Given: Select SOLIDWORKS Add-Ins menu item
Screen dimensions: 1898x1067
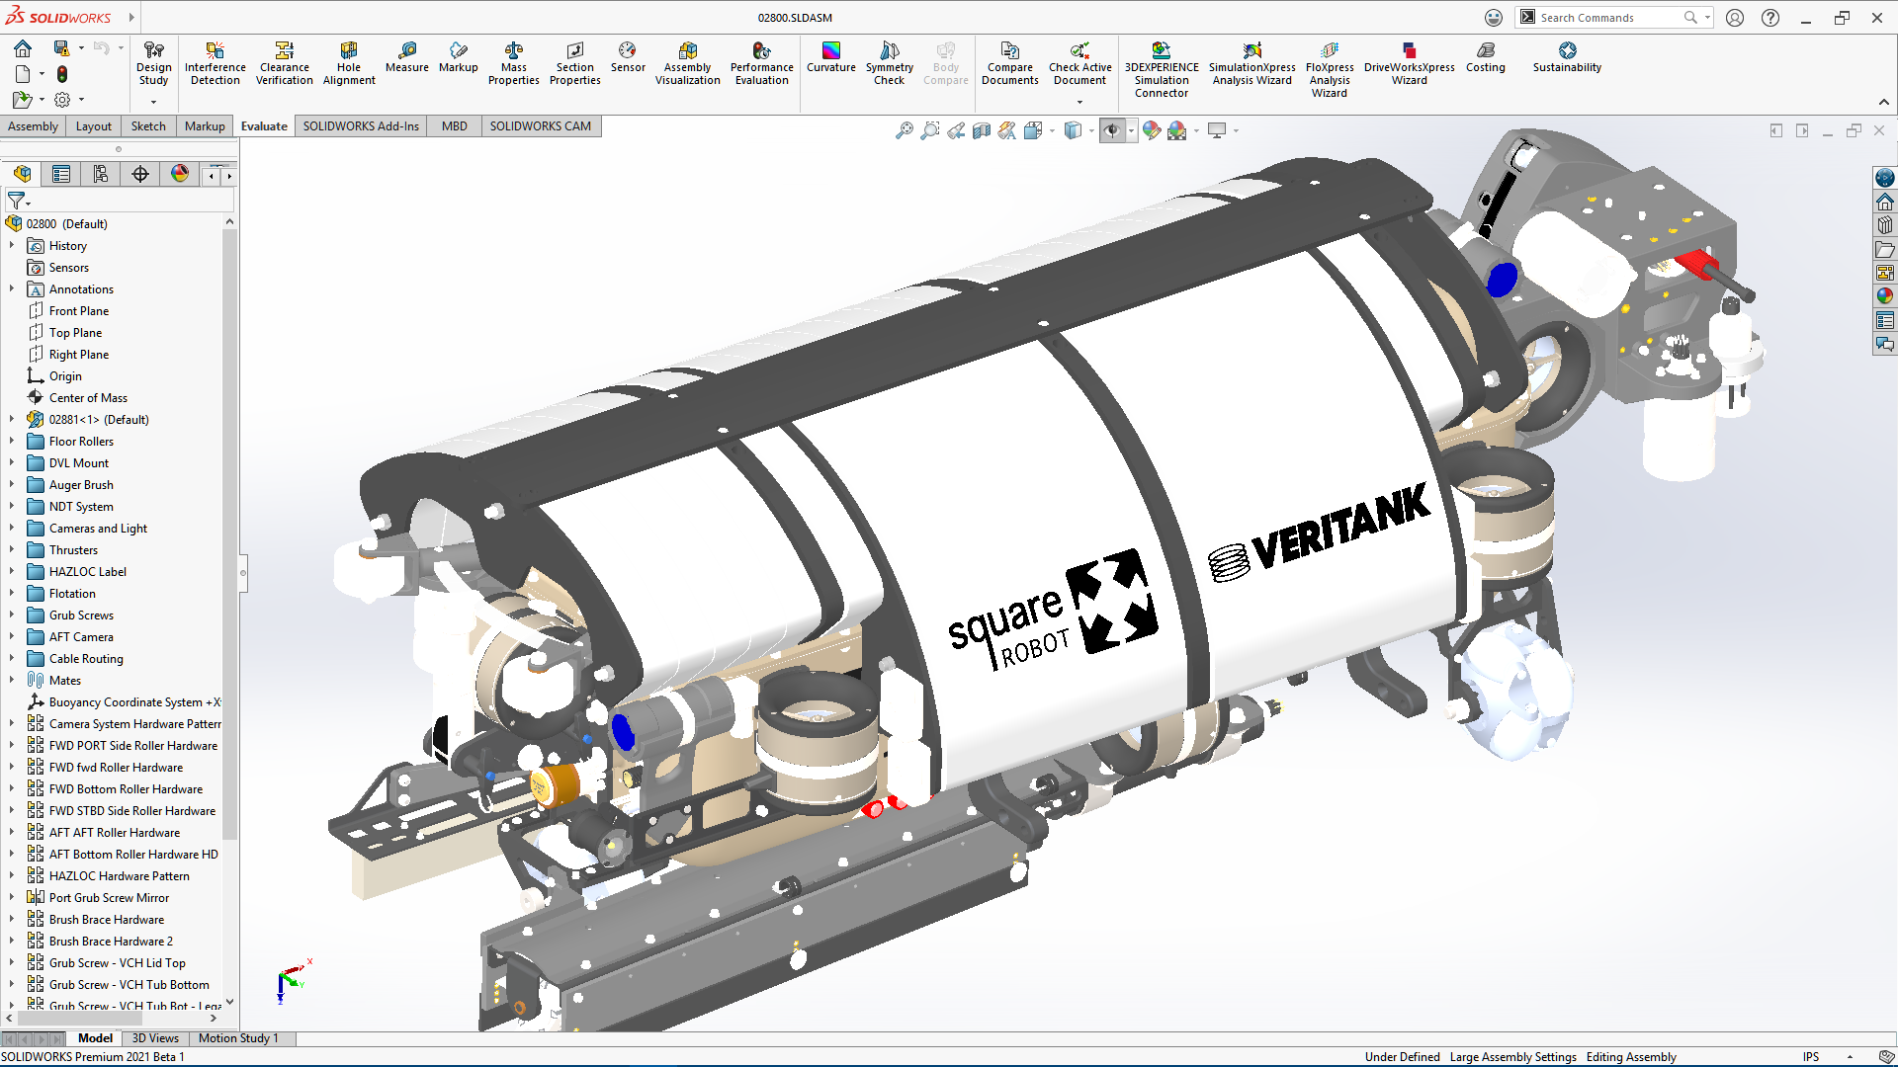Looking at the screenshot, I should 360,125.
